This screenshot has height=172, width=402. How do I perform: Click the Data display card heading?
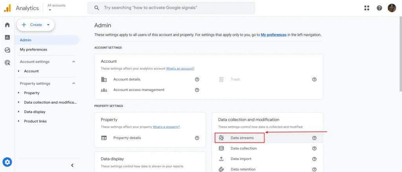(112, 159)
